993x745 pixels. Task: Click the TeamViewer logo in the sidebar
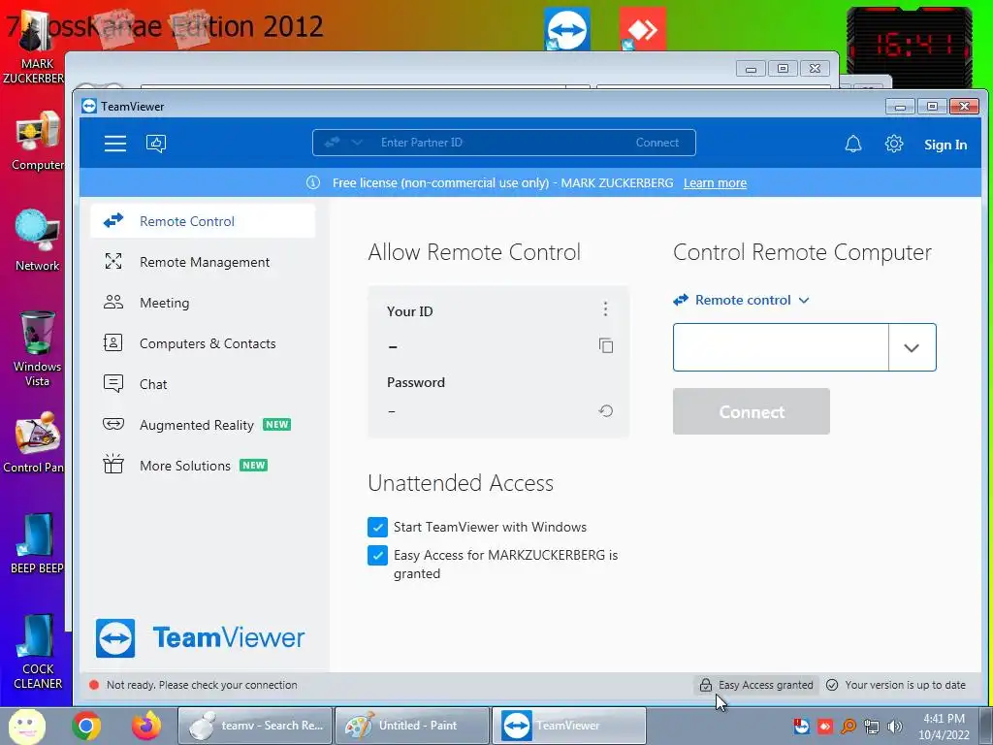click(200, 638)
